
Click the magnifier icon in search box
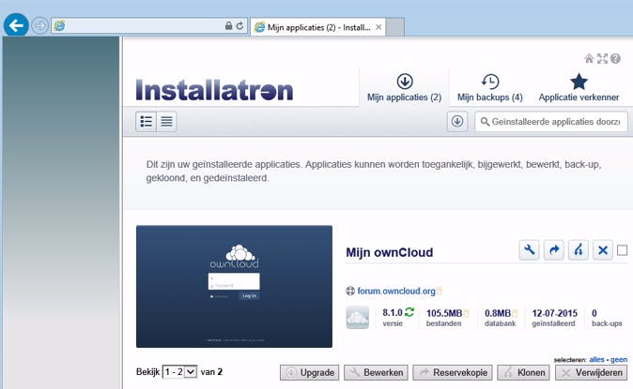tap(485, 121)
